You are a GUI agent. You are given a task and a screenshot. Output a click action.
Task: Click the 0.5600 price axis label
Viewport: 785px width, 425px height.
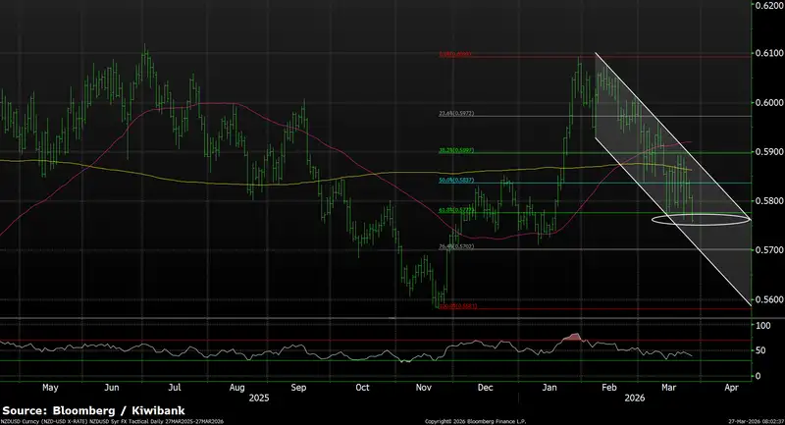pos(769,299)
